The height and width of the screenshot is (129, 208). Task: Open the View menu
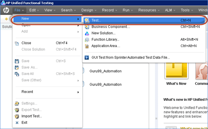(50, 10)
